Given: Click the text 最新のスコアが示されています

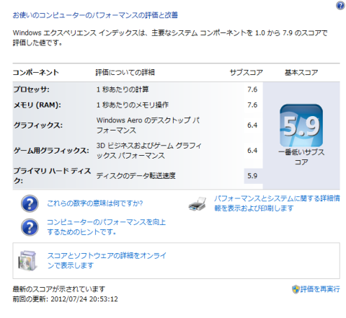Looking at the screenshot, I should pos(59,289).
